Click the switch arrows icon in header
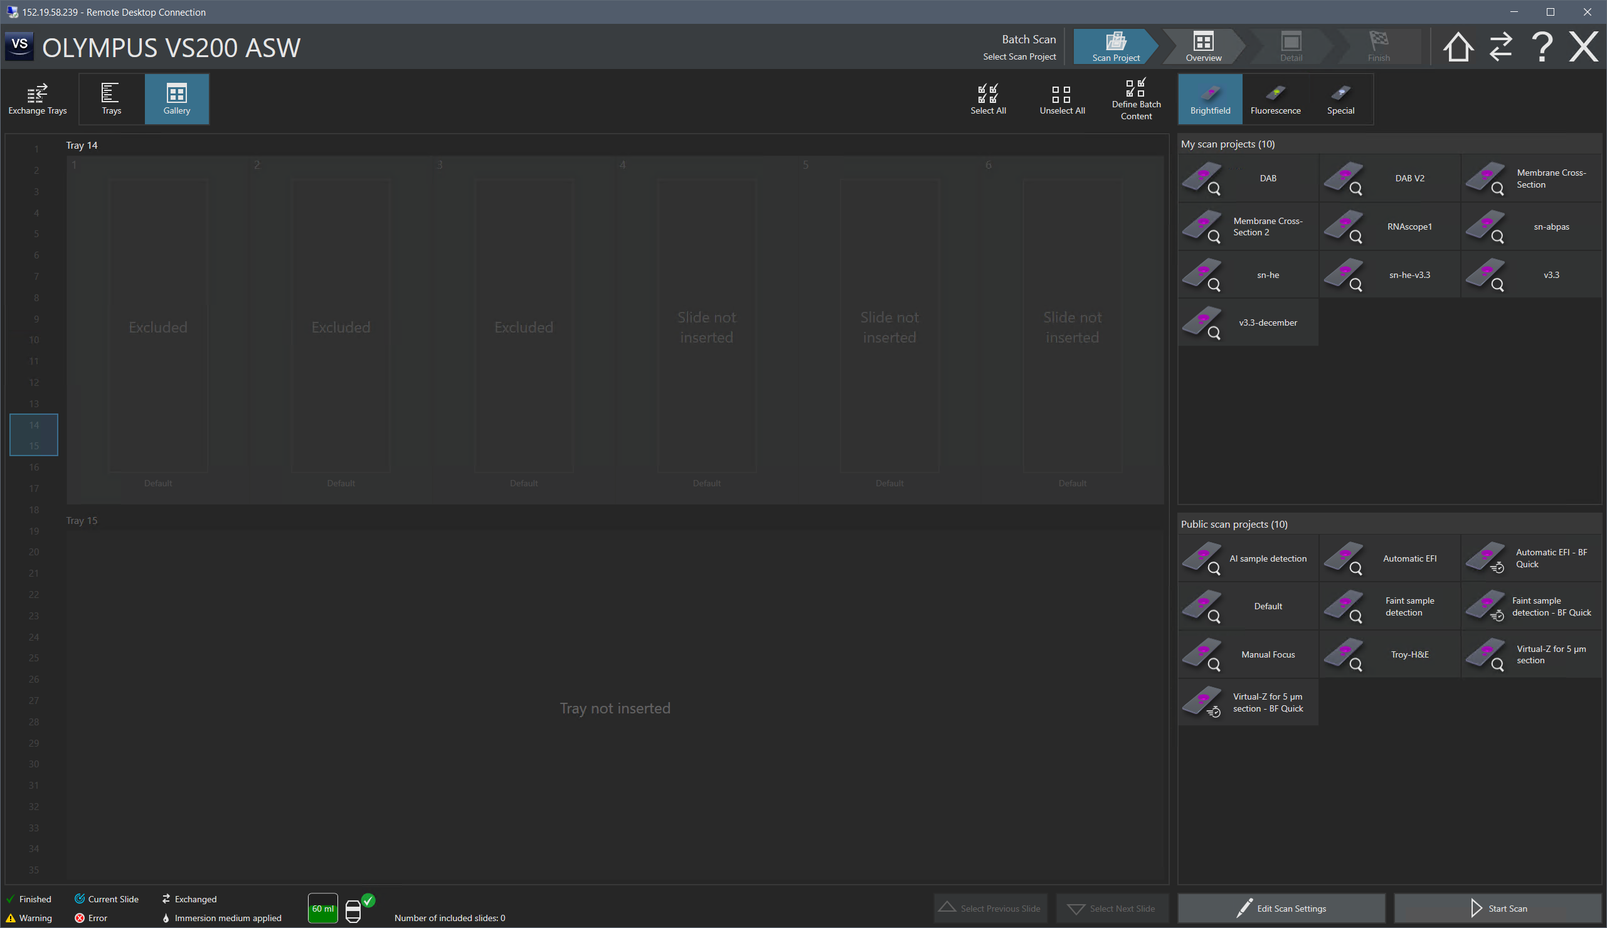 pos(1500,46)
